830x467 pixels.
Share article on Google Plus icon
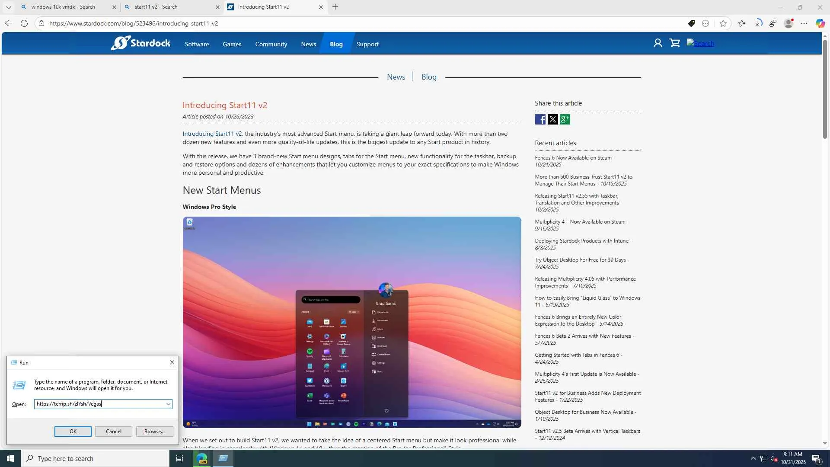click(x=565, y=119)
